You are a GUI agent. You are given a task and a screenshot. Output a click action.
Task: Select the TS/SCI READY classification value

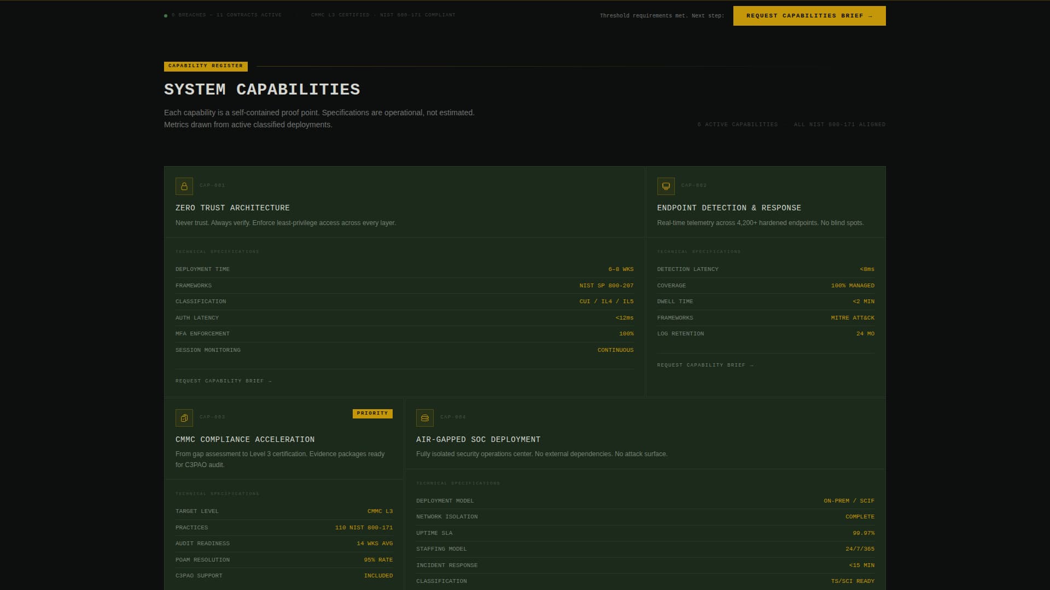point(853,581)
